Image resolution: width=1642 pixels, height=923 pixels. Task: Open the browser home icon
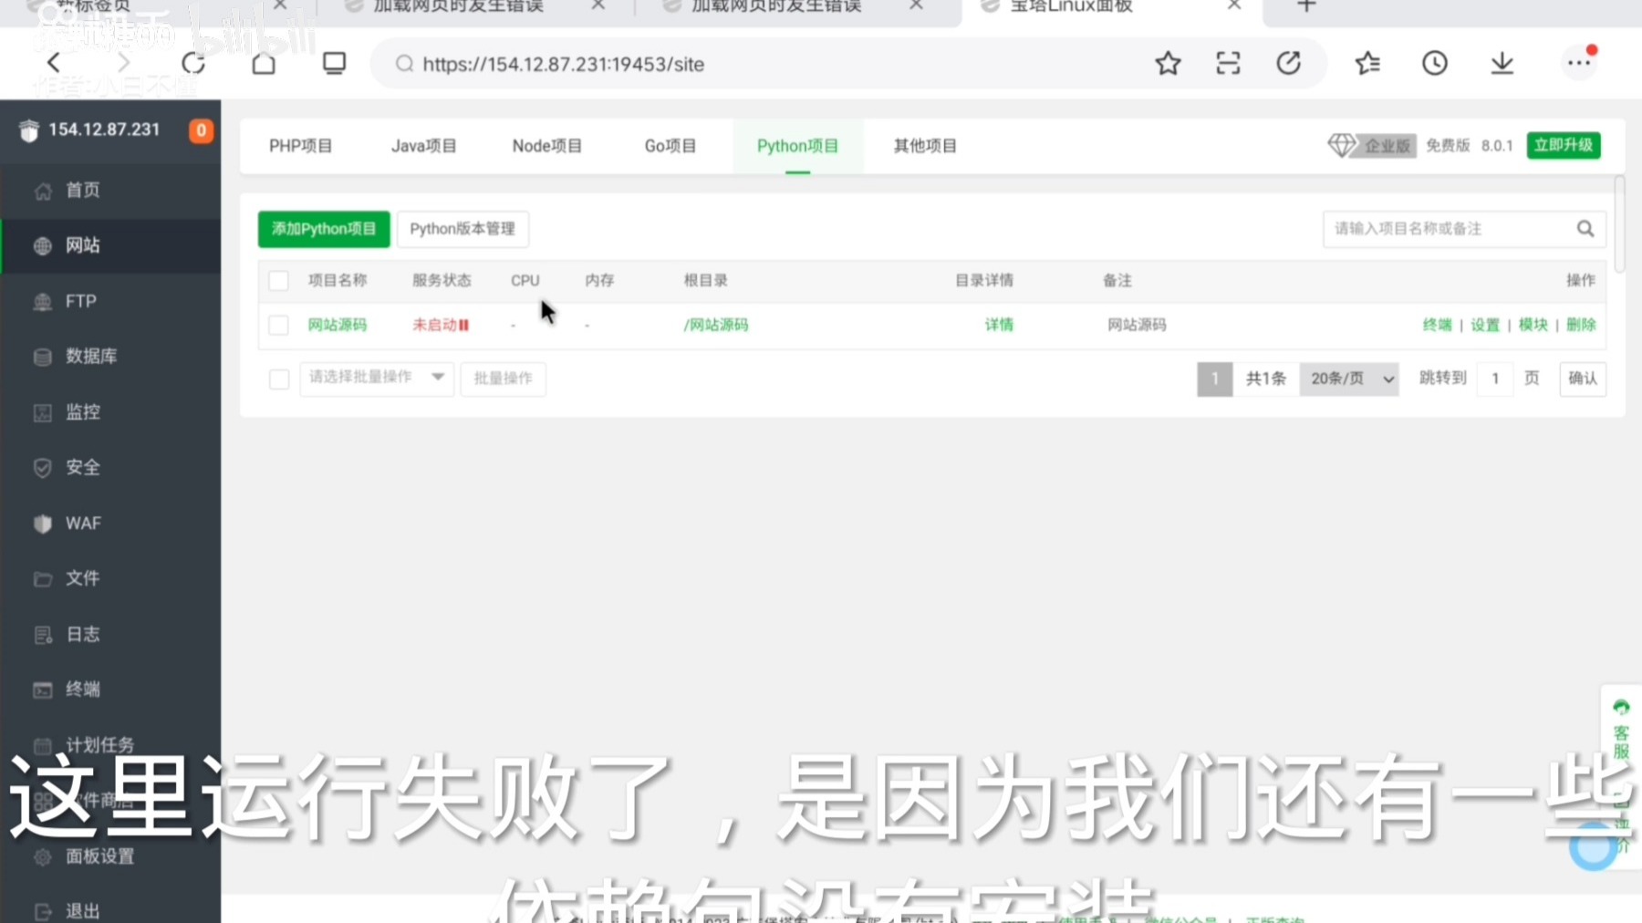coord(264,63)
